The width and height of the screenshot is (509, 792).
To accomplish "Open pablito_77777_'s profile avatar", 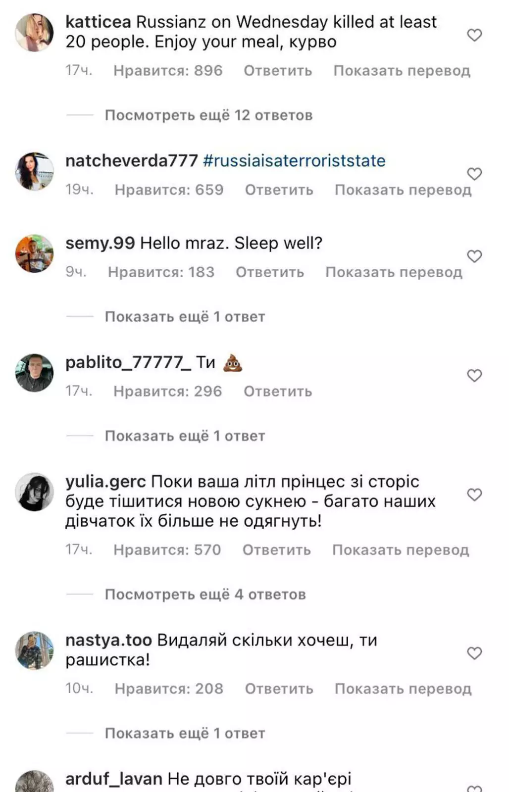I will 34,373.
